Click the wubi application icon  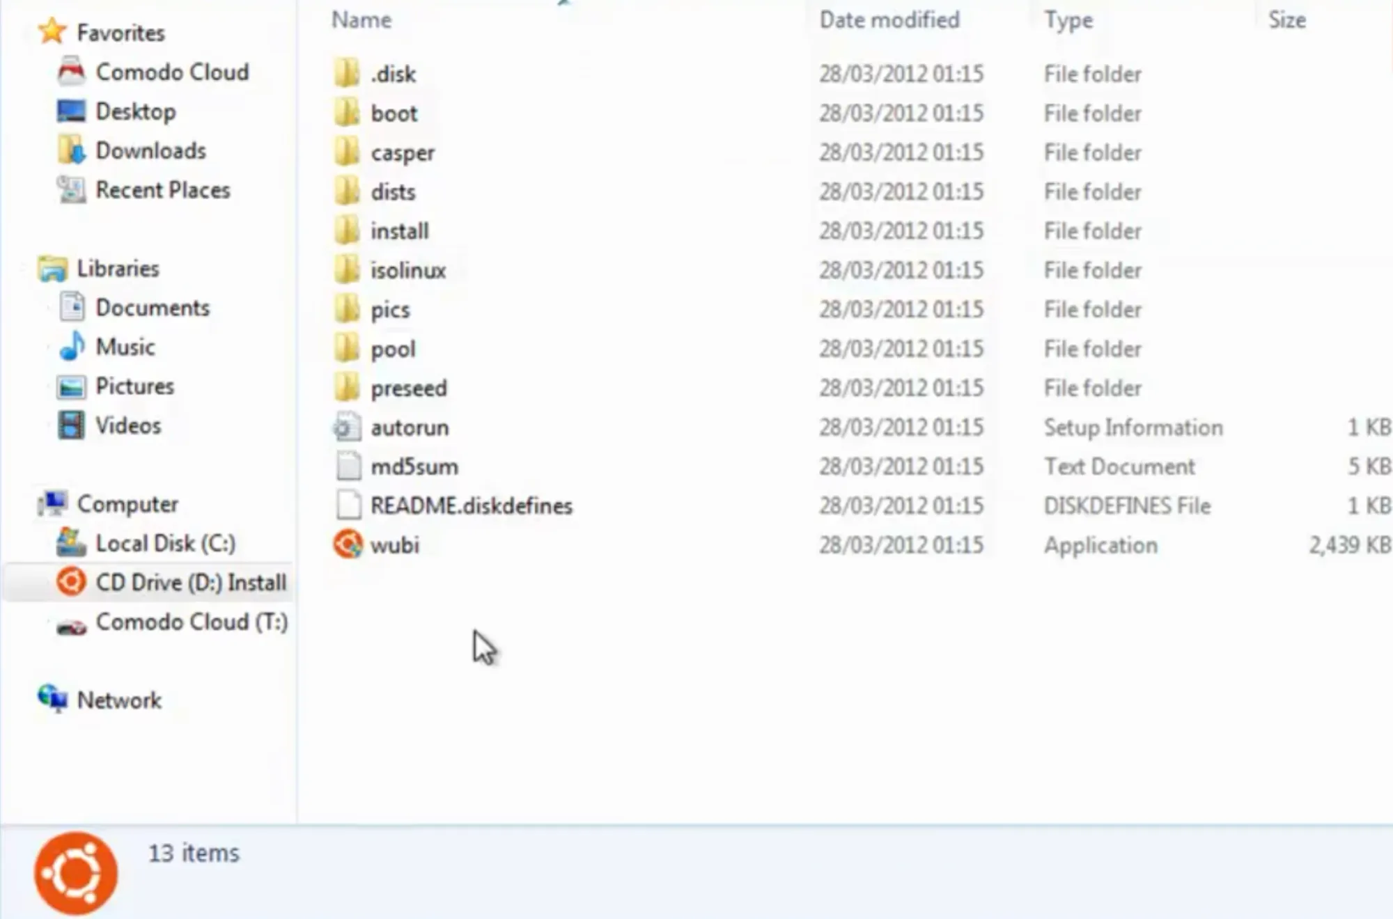348,544
